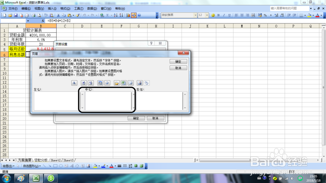
Task: Insert file name icon in header dialog
Action: (x=124, y=83)
